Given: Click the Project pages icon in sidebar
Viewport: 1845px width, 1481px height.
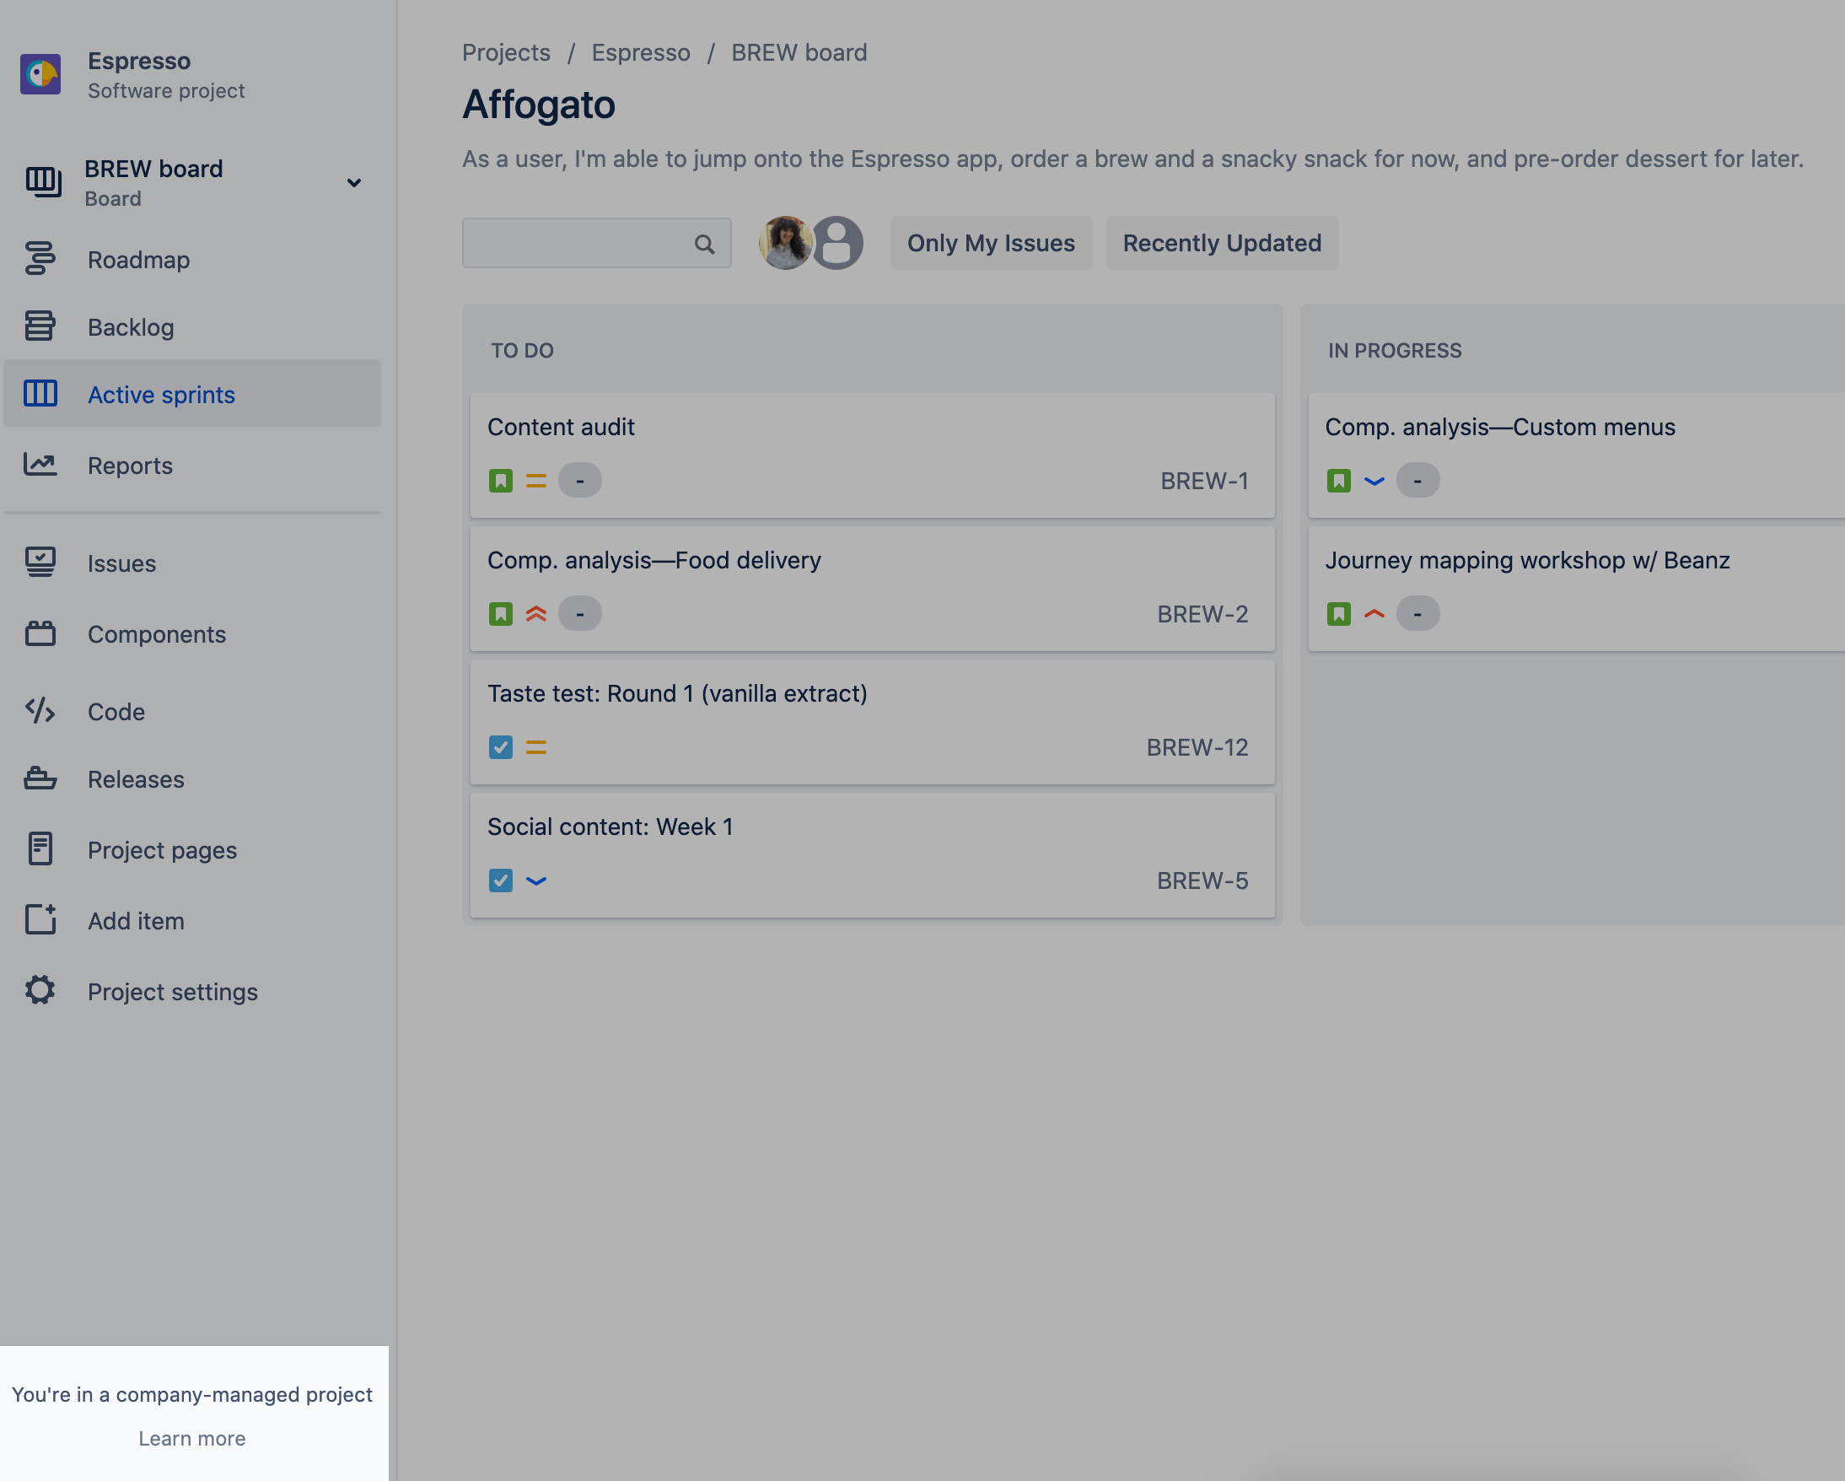Looking at the screenshot, I should [40, 849].
